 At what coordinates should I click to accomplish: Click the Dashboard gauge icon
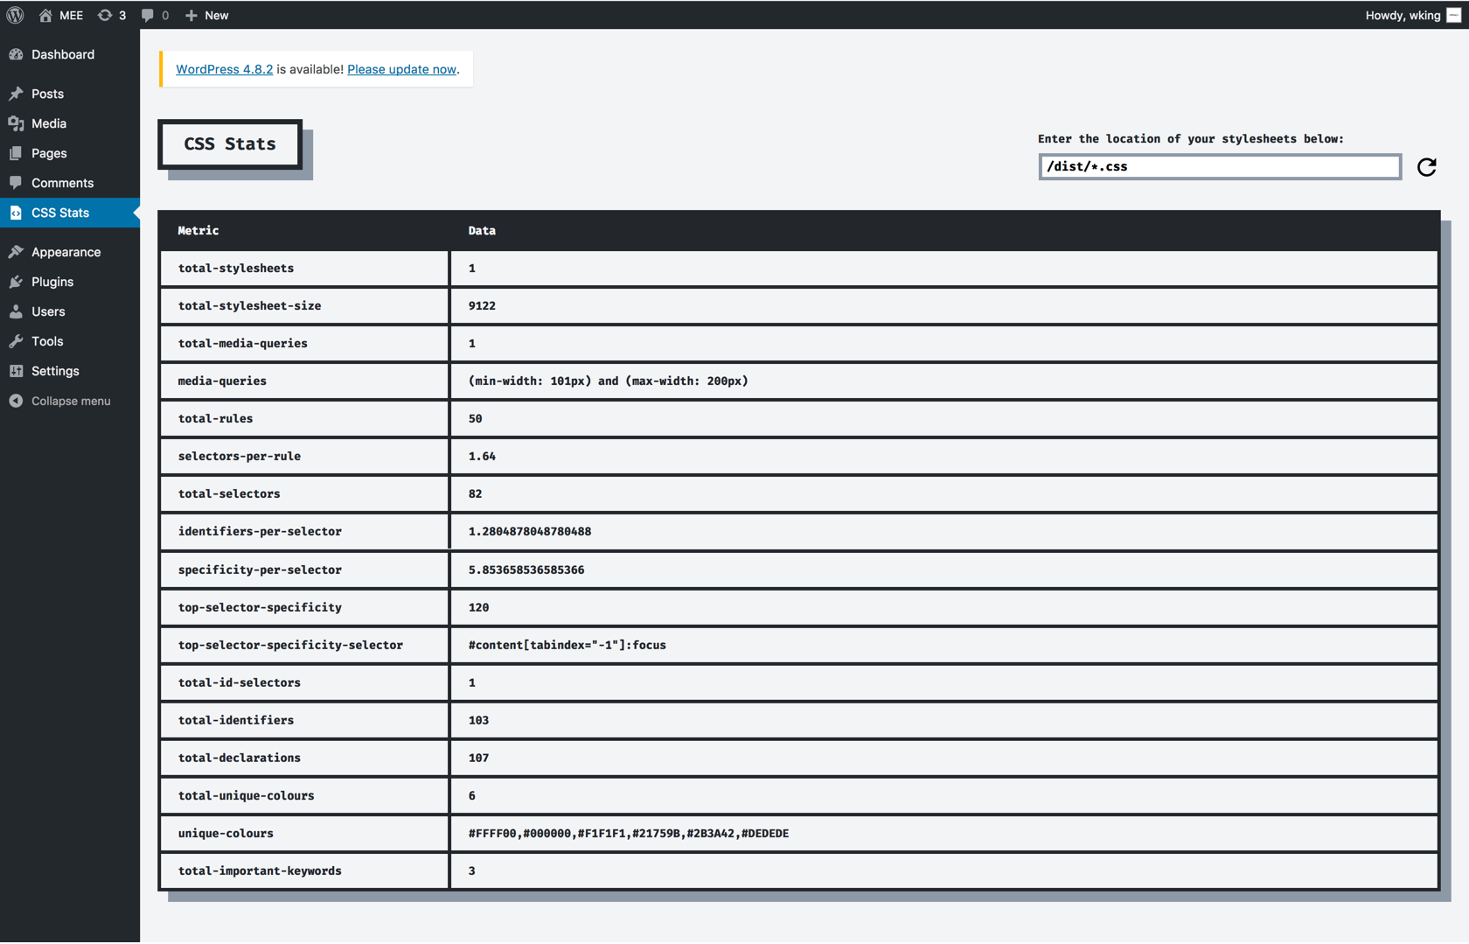click(x=16, y=54)
